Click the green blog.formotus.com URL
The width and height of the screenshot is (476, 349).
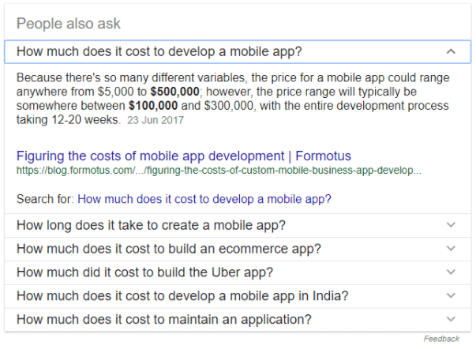point(219,170)
